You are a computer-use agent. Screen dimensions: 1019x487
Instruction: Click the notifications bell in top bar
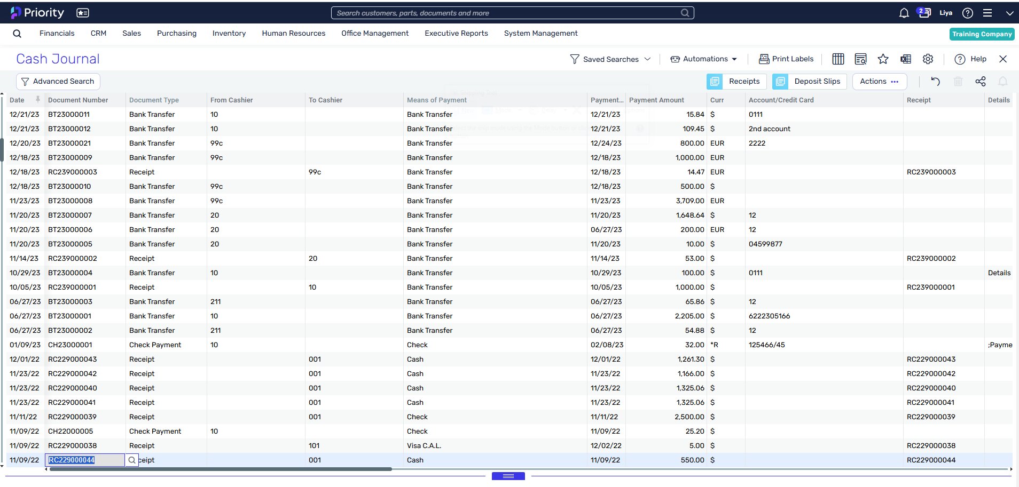(x=904, y=13)
